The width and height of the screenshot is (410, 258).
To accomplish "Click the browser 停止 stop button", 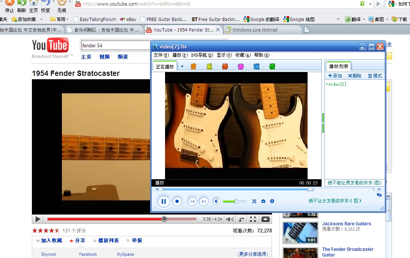I will (10, 6).
